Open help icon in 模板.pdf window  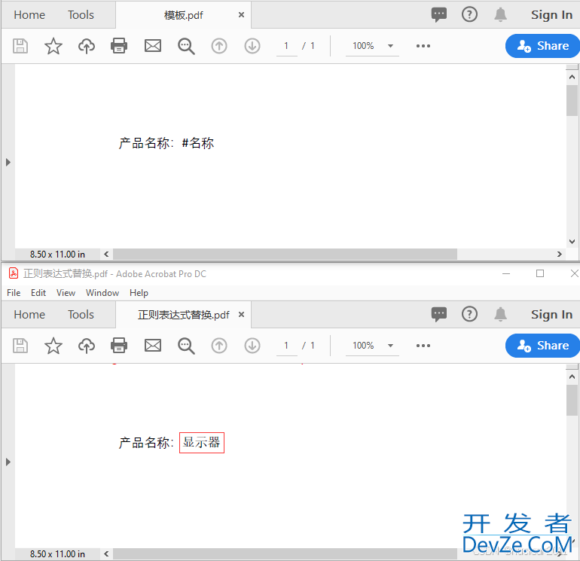(x=469, y=14)
